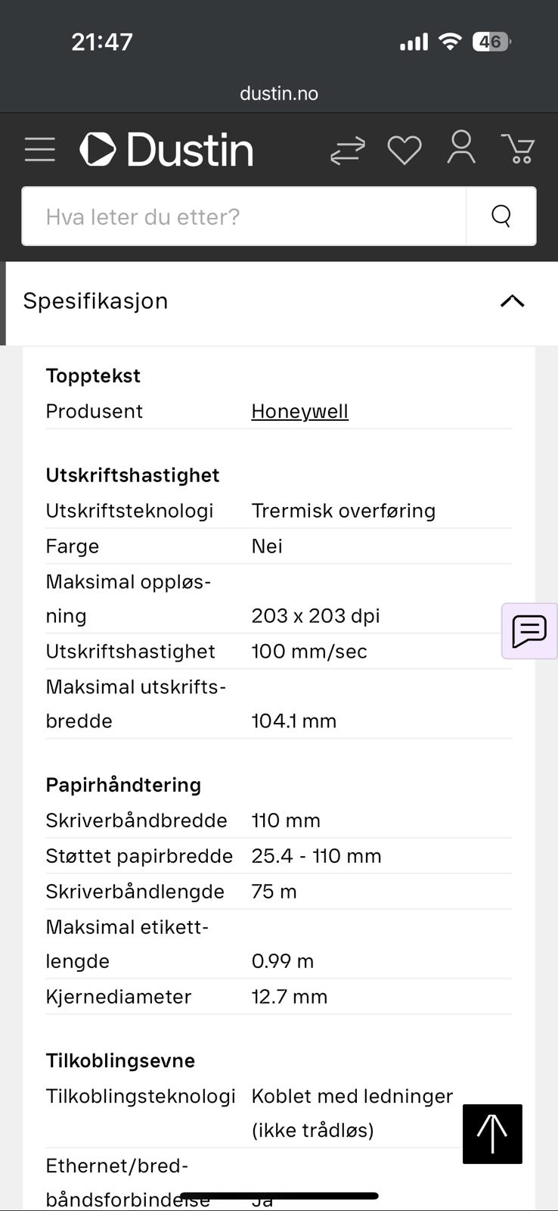This screenshot has height=1211, width=558.
Task: Tap the Dustin logo
Action: [x=166, y=149]
